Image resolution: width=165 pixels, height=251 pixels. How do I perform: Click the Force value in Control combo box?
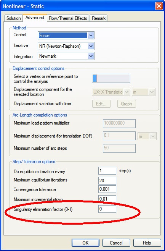point(63,36)
